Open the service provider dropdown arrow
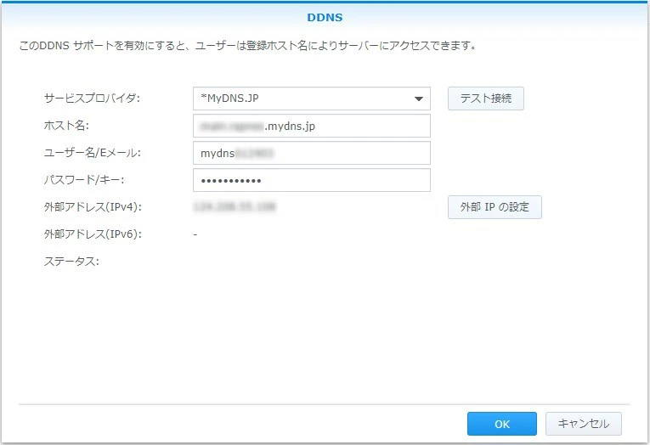The height and width of the screenshot is (445, 650). point(419,99)
